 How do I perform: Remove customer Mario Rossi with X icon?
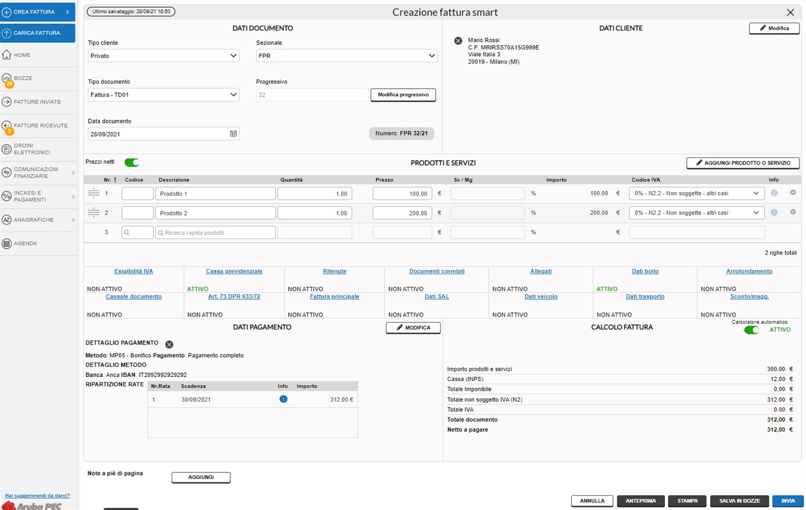pos(458,41)
